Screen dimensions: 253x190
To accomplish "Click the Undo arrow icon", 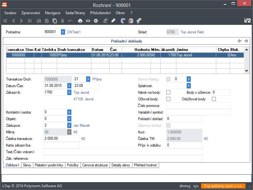I will (70, 21).
